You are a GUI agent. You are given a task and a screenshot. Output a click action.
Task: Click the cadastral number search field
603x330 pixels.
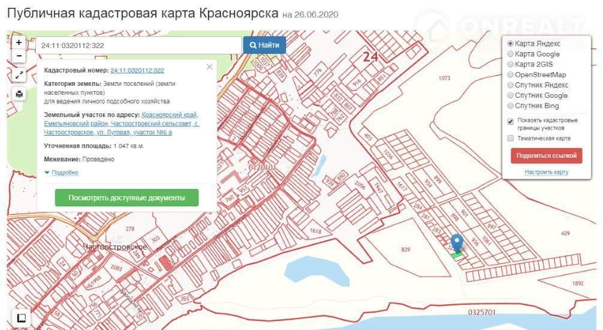coord(139,46)
